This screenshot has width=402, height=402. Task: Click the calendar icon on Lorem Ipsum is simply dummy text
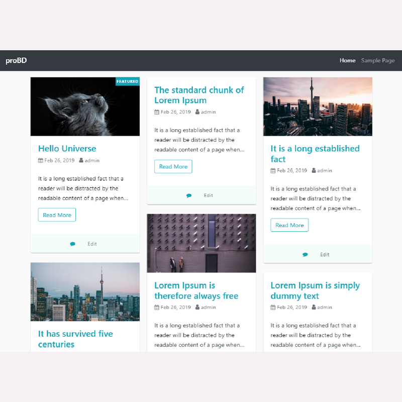[273, 308]
